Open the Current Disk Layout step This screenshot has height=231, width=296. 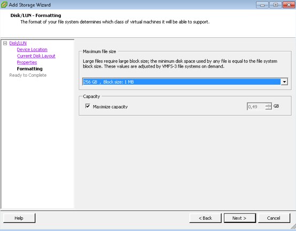pos(36,56)
